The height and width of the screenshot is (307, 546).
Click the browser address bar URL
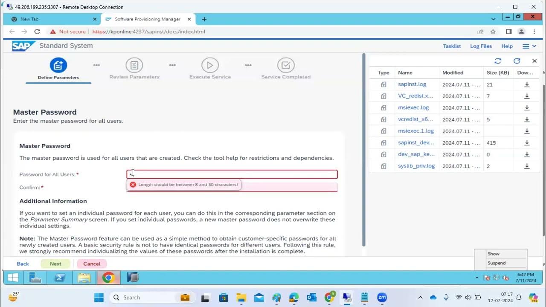[148, 32]
